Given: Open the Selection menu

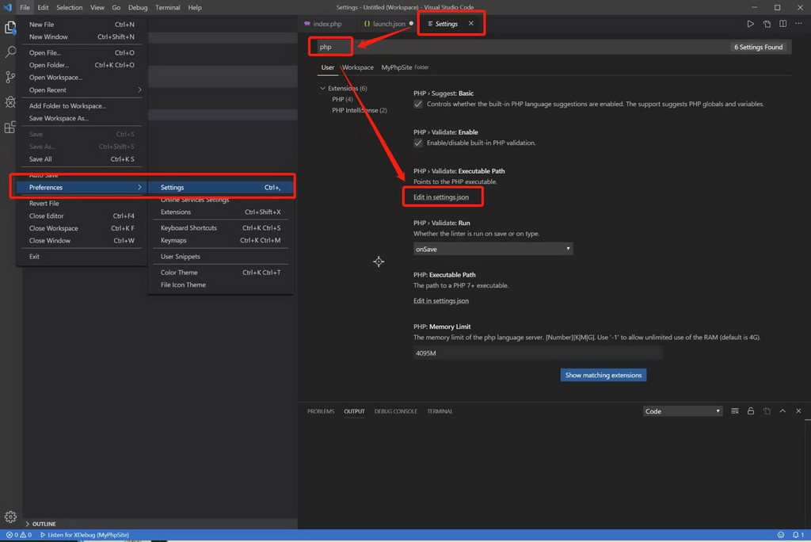Looking at the screenshot, I should pyautogui.click(x=70, y=7).
